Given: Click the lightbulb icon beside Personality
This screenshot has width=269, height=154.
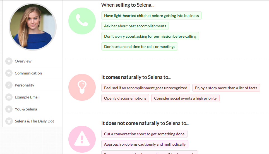Looking at the screenshot, I should click(9, 85).
